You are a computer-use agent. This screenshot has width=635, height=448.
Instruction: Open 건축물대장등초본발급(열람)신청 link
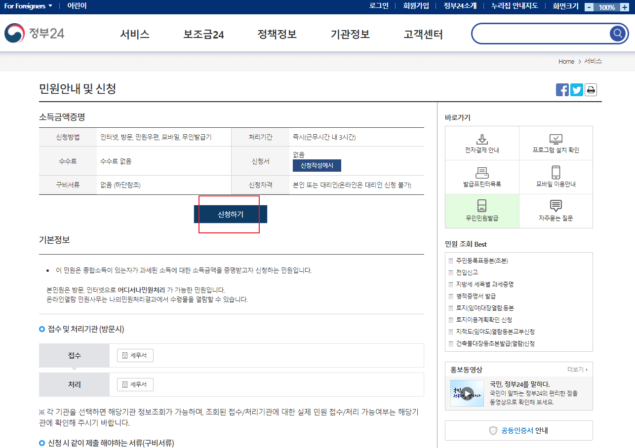495,343
